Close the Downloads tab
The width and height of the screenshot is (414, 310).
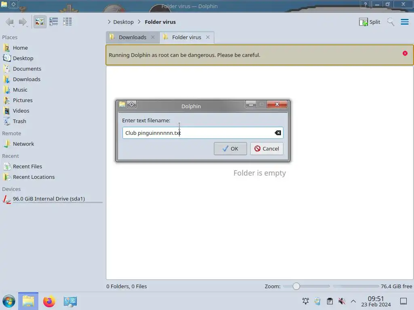pyautogui.click(x=152, y=37)
